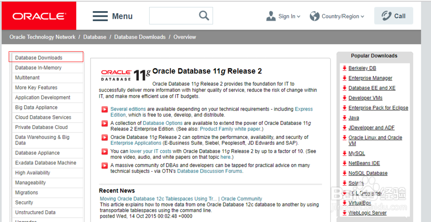Select Exadata Database Machine in sidebar
Image resolution: width=431 pixels, height=222 pixels.
46,163
